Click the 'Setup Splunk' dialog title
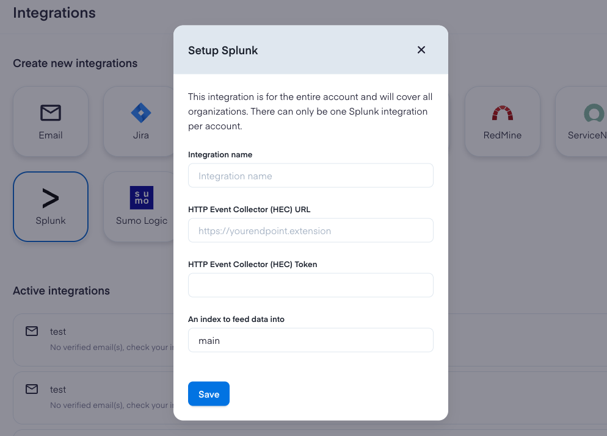Image resolution: width=607 pixels, height=436 pixels. [x=223, y=50]
